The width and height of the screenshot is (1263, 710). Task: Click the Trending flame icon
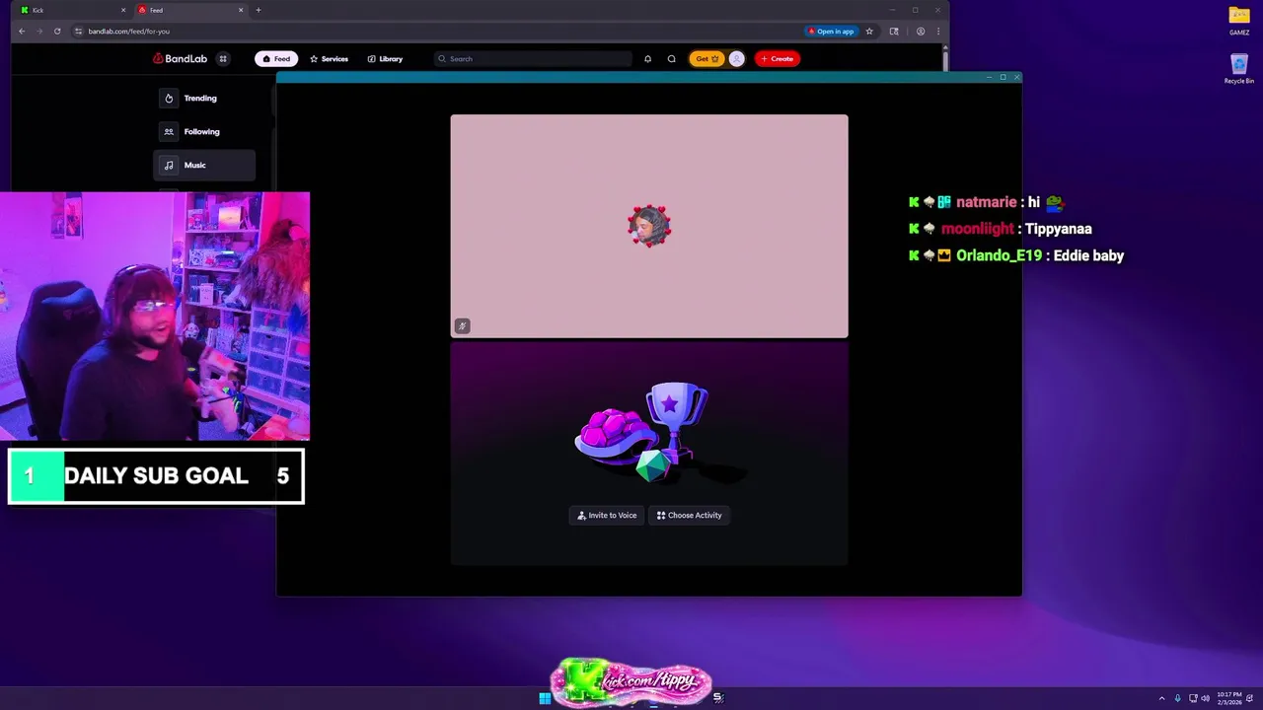[169, 99]
